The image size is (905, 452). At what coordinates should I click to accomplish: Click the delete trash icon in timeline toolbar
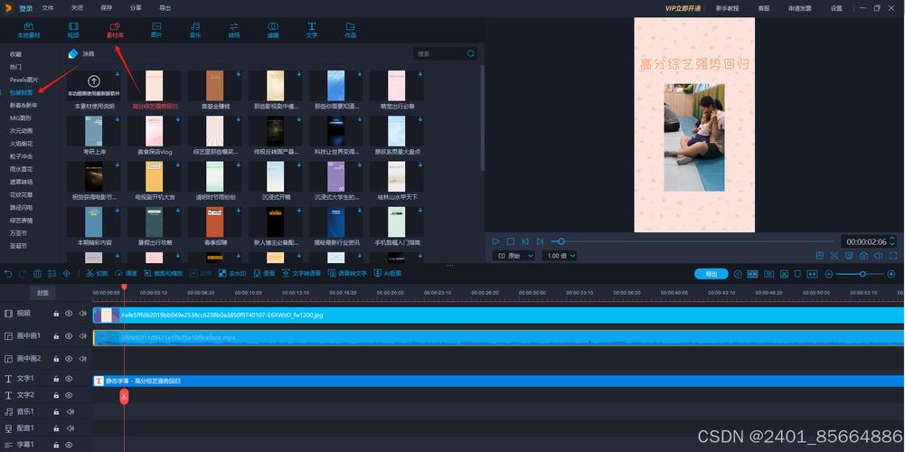point(37,273)
